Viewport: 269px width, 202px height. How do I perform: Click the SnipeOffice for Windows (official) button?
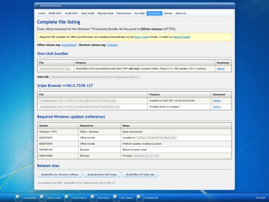tap(60, 175)
